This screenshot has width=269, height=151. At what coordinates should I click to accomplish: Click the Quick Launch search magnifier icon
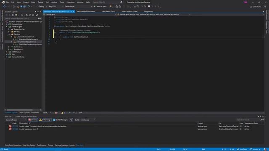(x=121, y=2)
